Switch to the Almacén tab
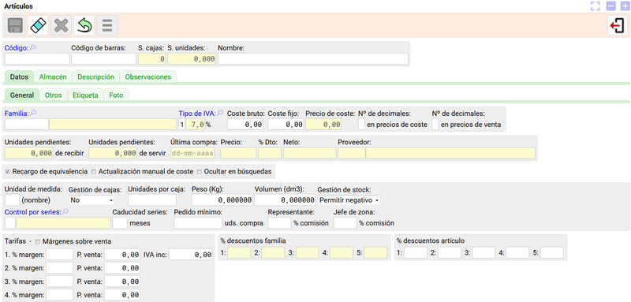Screen dimensions: 631x302 (53, 76)
